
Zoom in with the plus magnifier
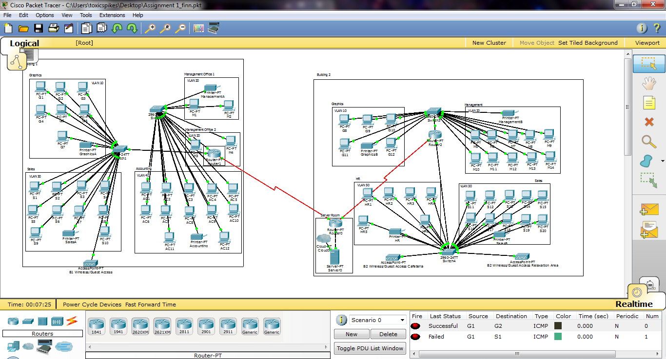coord(150,28)
